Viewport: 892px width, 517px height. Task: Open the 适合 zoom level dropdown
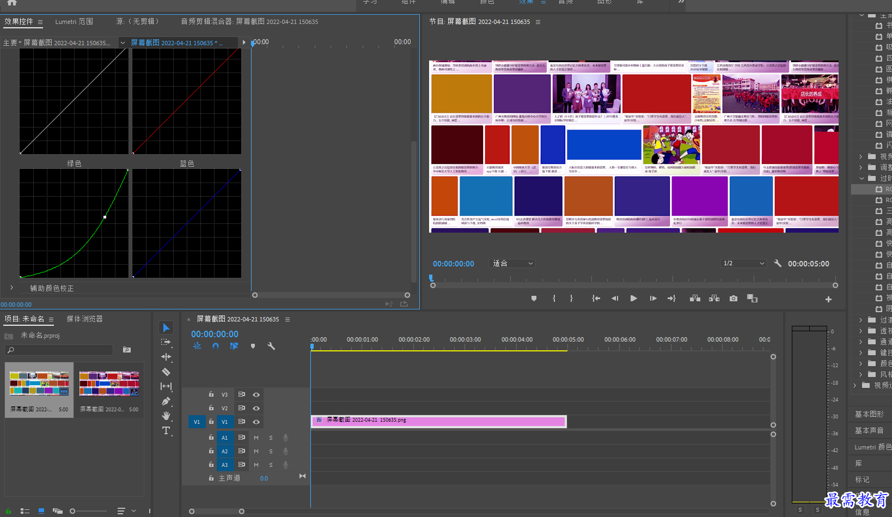point(512,263)
